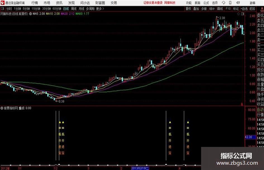Click the 2013/02/19/二 date marker
Viewport: 264px width, 170px height.
tap(140, 168)
